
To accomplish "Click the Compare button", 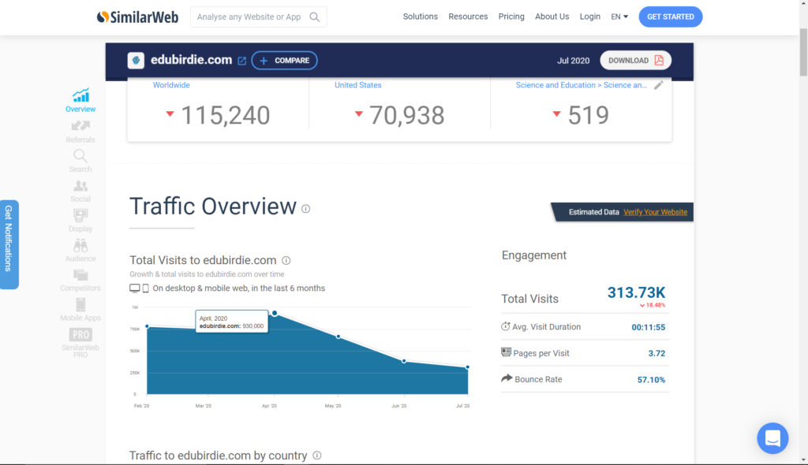I will tap(284, 61).
